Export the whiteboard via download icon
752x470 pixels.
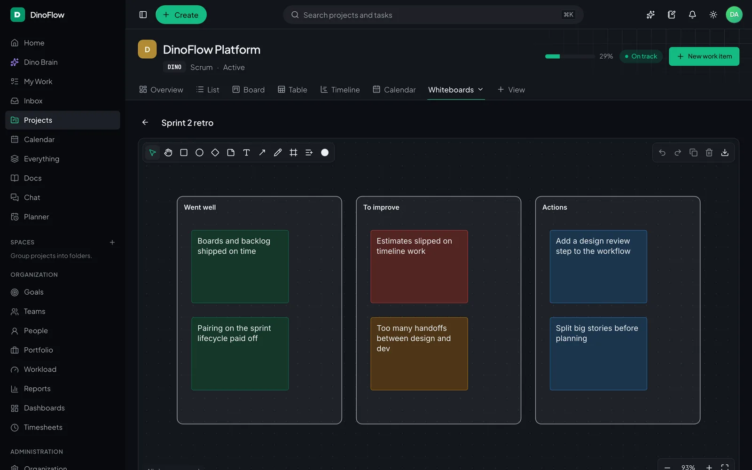[x=725, y=152]
